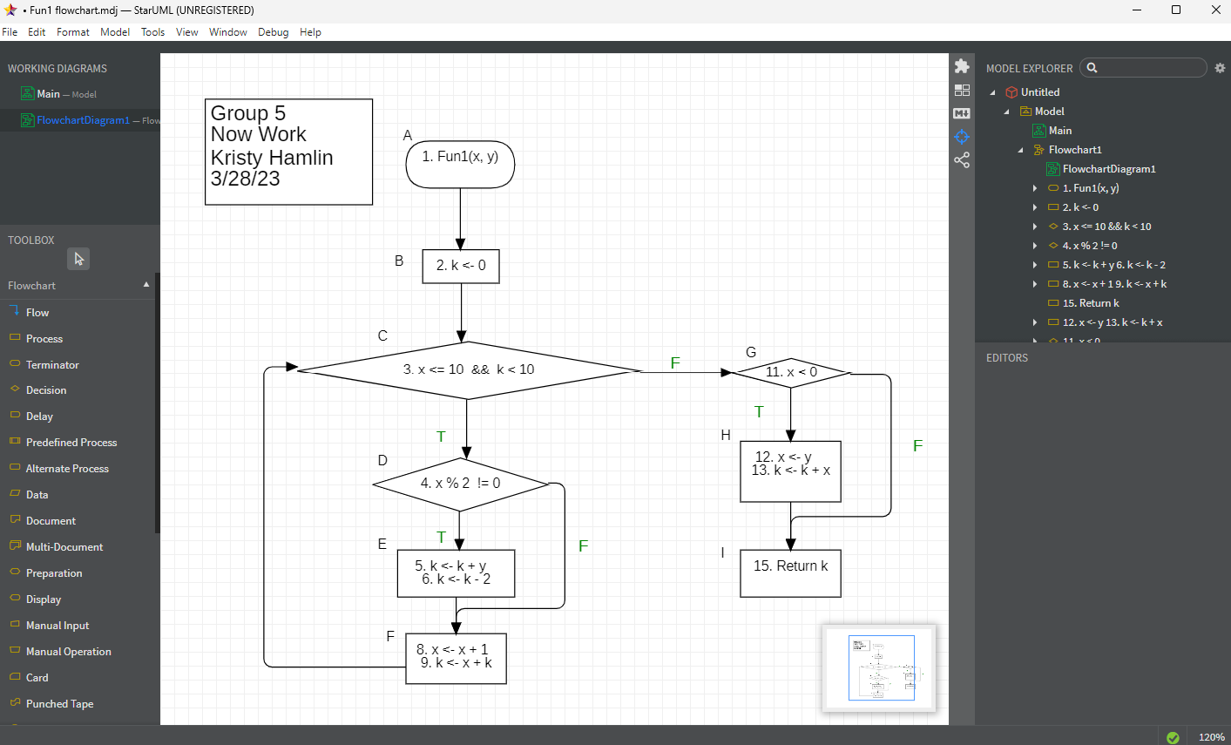Viewport: 1231px width, 745px height.
Task: Open the Model menu
Action: (115, 32)
